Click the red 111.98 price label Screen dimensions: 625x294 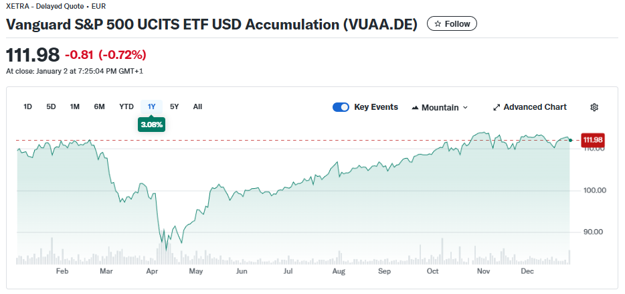593,140
